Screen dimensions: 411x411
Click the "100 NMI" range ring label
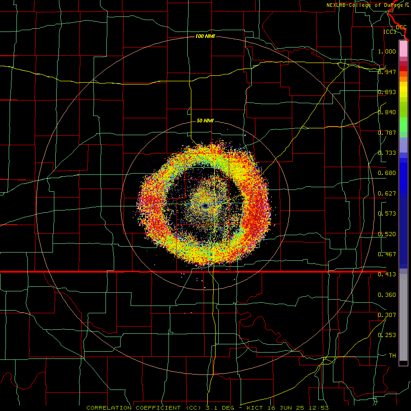point(205,36)
